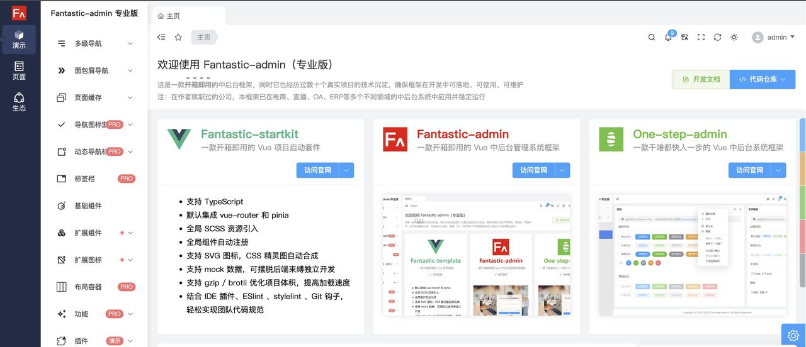
Task: Click the Vue logo on Fantastic-startkit card
Action: coord(179,139)
